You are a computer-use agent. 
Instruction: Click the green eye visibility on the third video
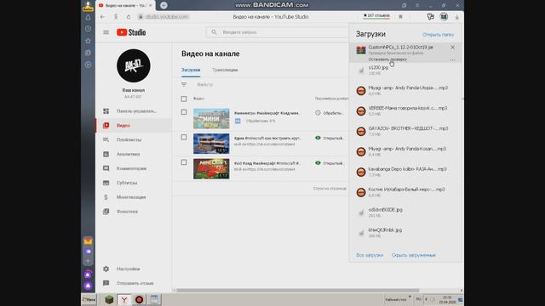click(x=318, y=162)
